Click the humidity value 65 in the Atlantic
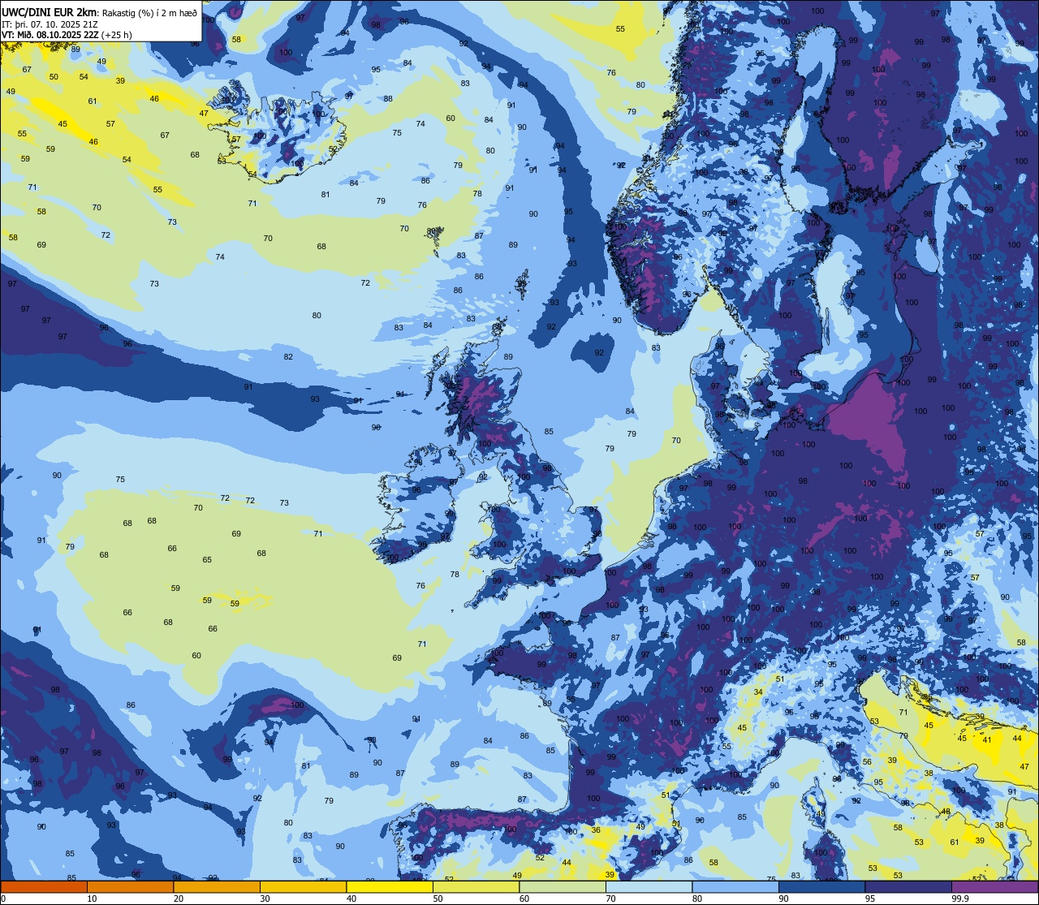 (207, 560)
